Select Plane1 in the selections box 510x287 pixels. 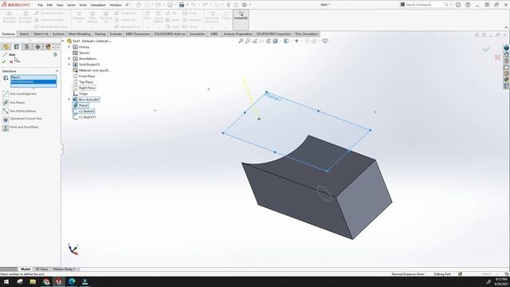point(33,77)
